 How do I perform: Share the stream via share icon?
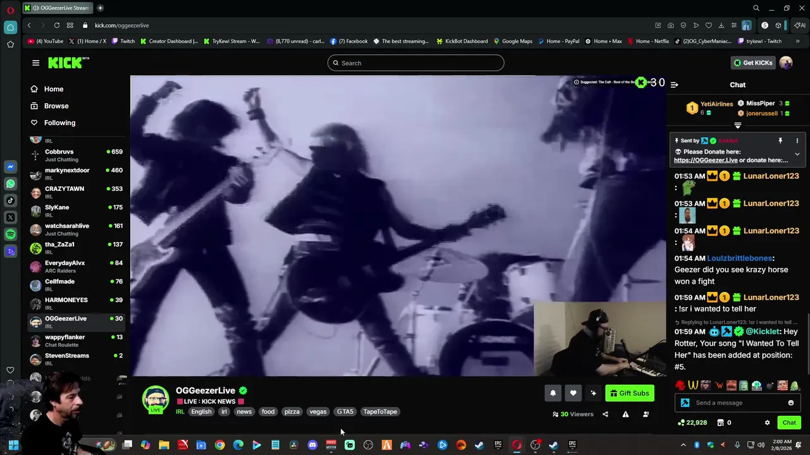606,415
